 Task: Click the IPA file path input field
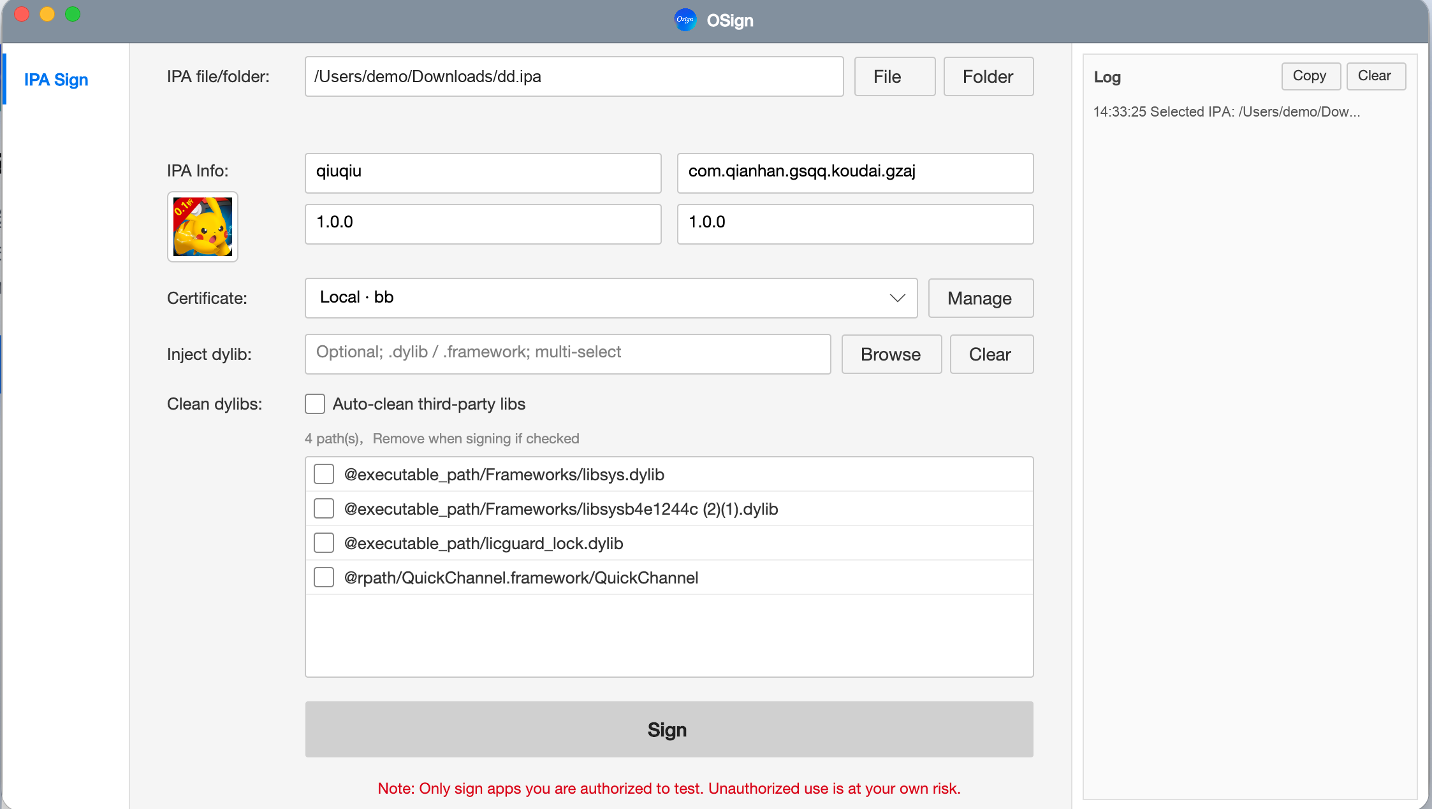tap(574, 76)
